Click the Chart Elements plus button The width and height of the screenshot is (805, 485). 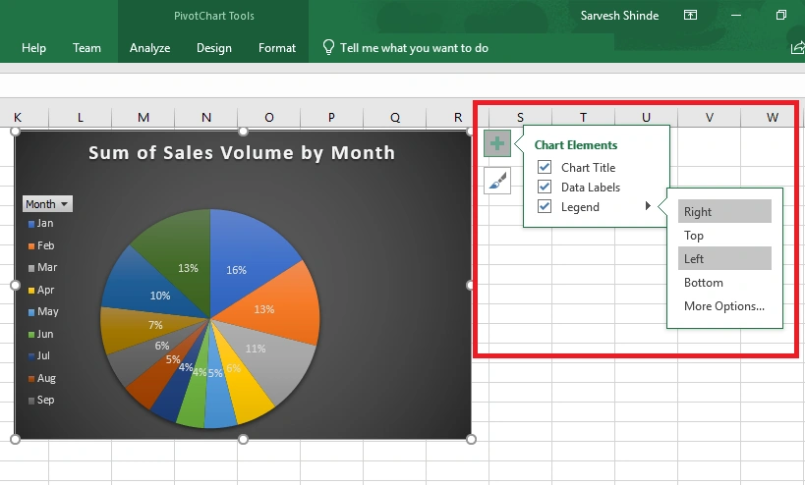pyautogui.click(x=497, y=143)
